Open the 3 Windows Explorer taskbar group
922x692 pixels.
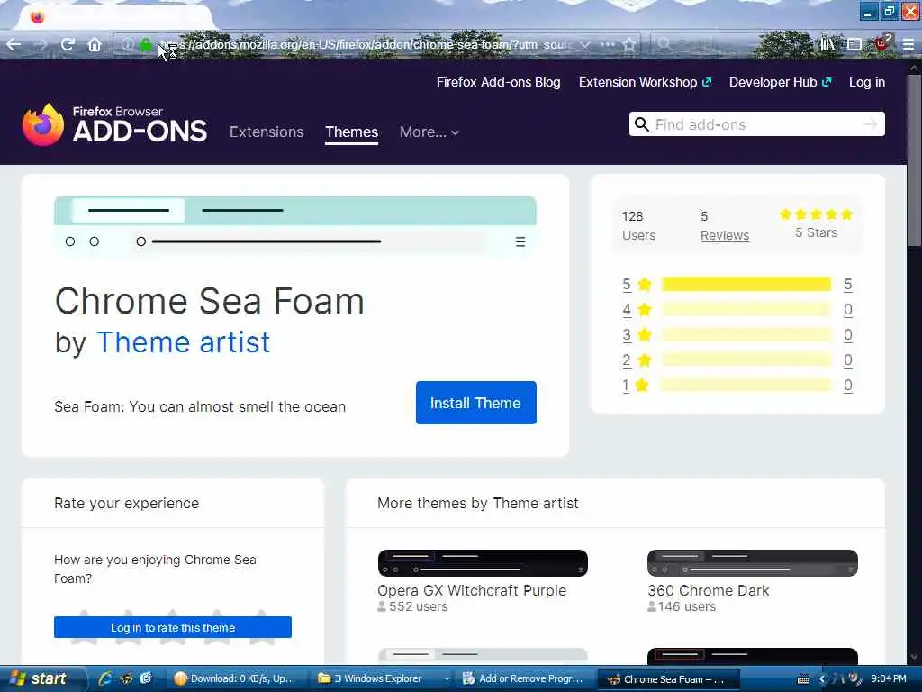382,678
